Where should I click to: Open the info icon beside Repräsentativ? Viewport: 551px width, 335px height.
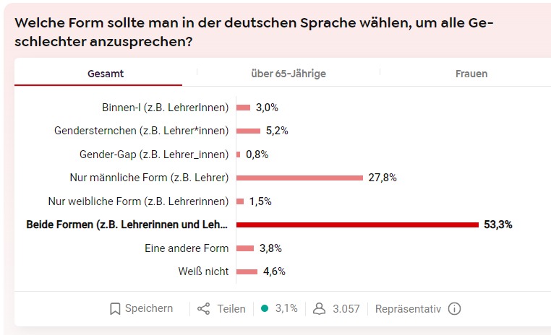(454, 308)
